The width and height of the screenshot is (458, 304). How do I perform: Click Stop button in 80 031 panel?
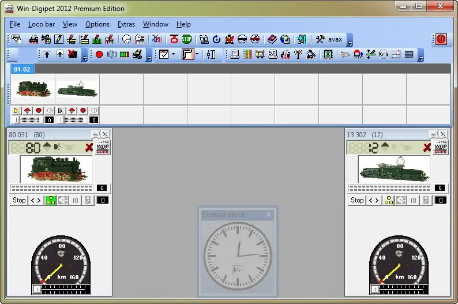pyautogui.click(x=19, y=200)
